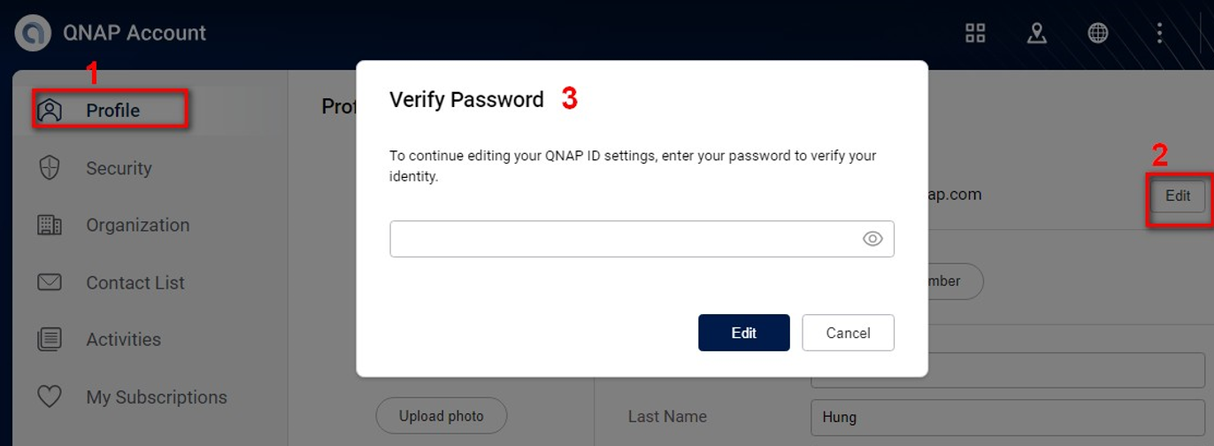Viewport: 1214px width, 446px height.
Task: Toggle password visibility eye icon
Action: pyautogui.click(x=872, y=239)
